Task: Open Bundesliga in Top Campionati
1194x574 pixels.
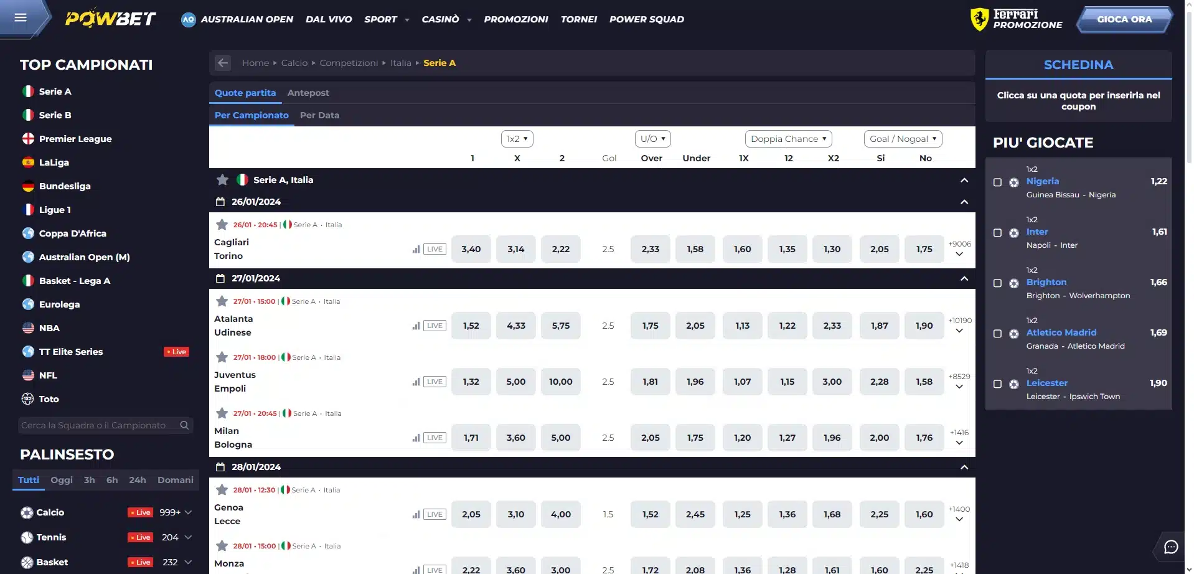Action: point(65,186)
